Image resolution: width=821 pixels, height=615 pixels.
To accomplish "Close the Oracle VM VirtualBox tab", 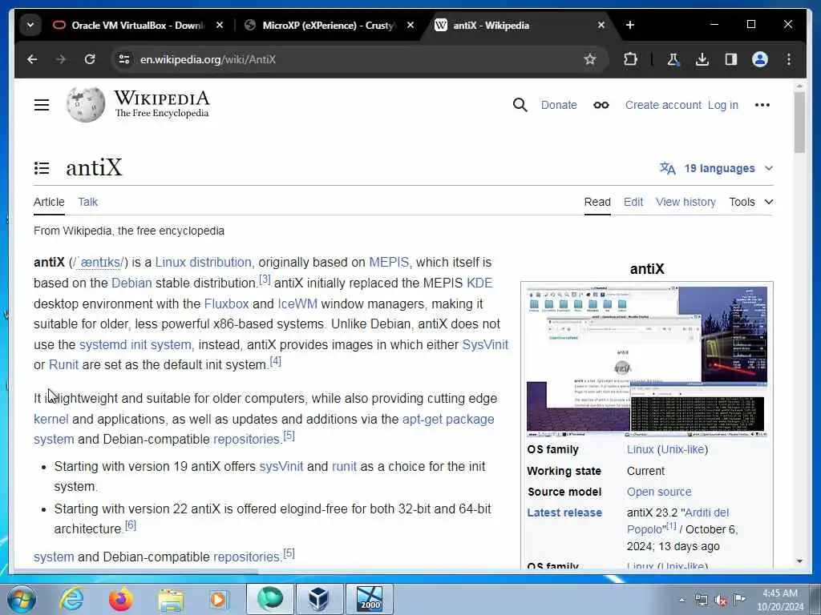I will click(220, 25).
